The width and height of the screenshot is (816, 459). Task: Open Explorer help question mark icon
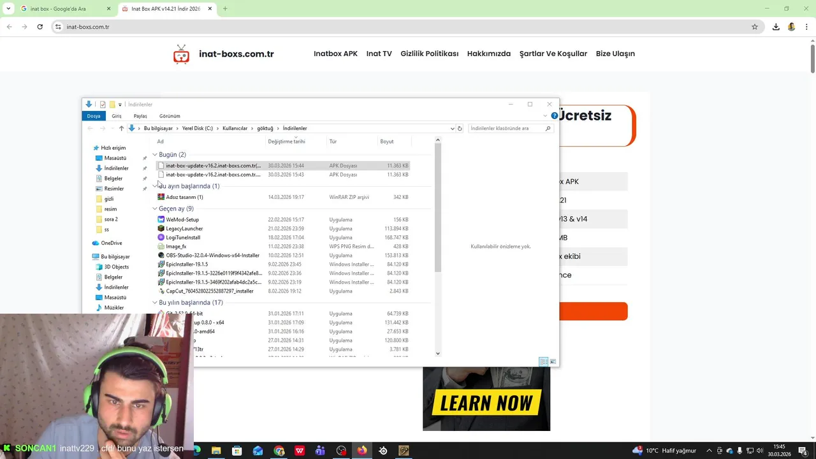click(554, 116)
